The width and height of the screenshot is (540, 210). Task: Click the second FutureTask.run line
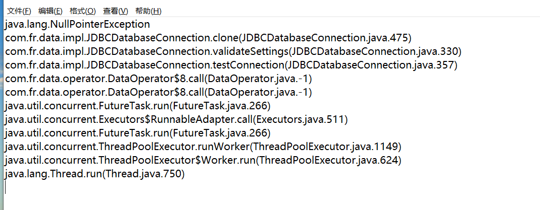[x=138, y=133]
